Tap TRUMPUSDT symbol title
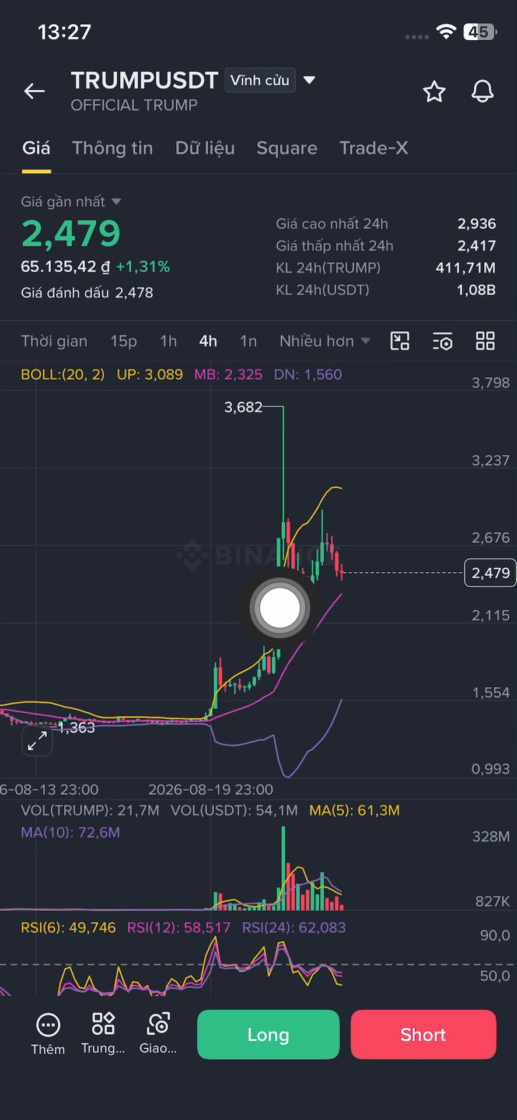 click(x=145, y=80)
